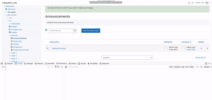Click the Competencies check icon

(10, 30)
